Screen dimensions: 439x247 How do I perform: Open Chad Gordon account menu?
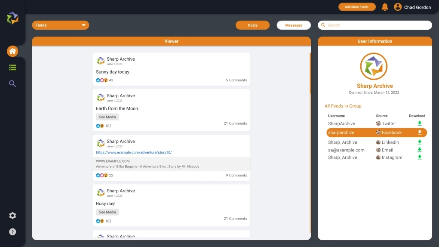412,7
